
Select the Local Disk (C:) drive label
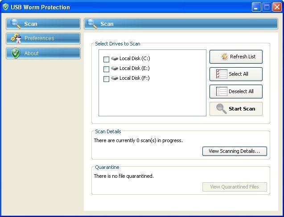point(134,59)
